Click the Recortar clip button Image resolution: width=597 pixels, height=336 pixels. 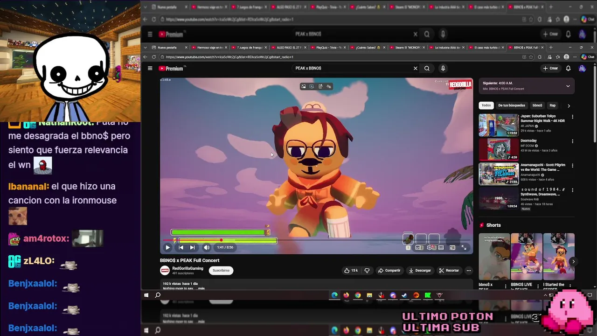click(x=449, y=270)
